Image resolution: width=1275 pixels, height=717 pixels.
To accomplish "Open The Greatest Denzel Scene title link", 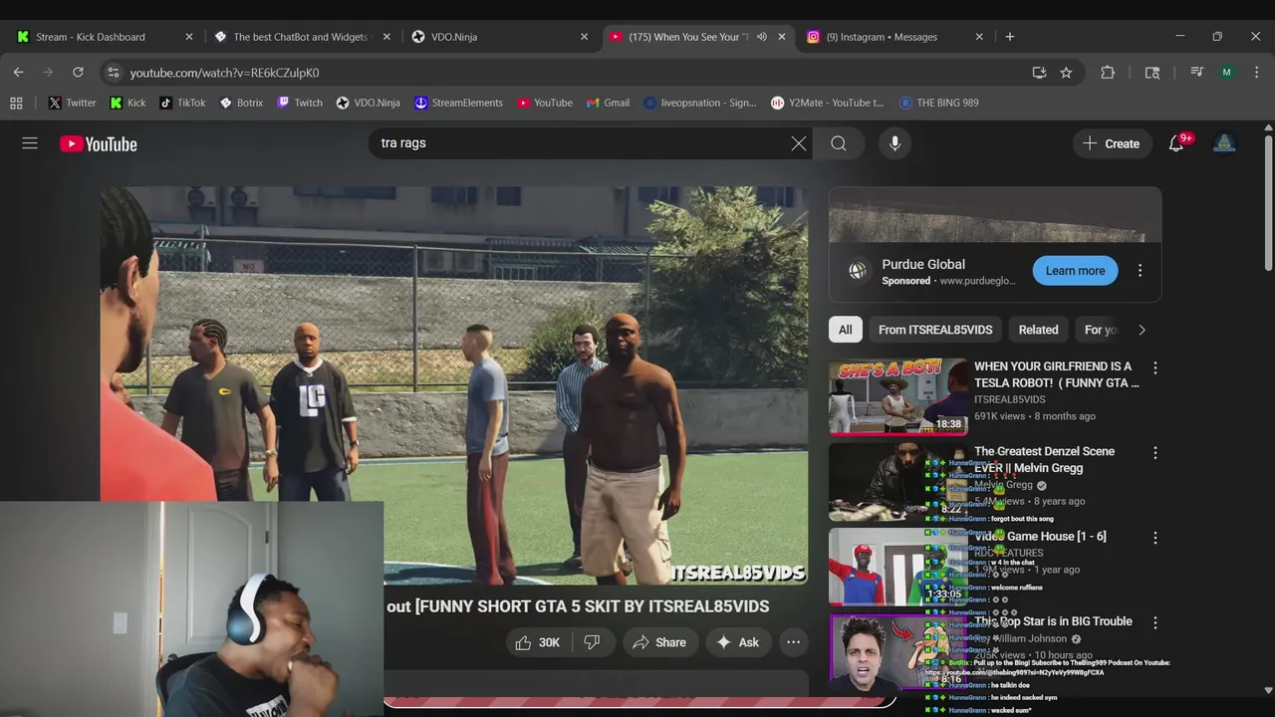I will tap(1044, 459).
